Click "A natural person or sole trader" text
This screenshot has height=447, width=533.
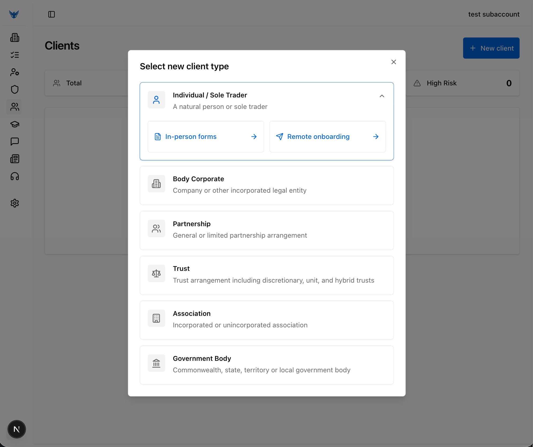click(220, 107)
